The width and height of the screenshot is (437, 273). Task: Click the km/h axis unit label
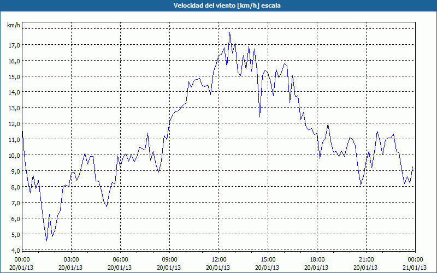coord(14,25)
